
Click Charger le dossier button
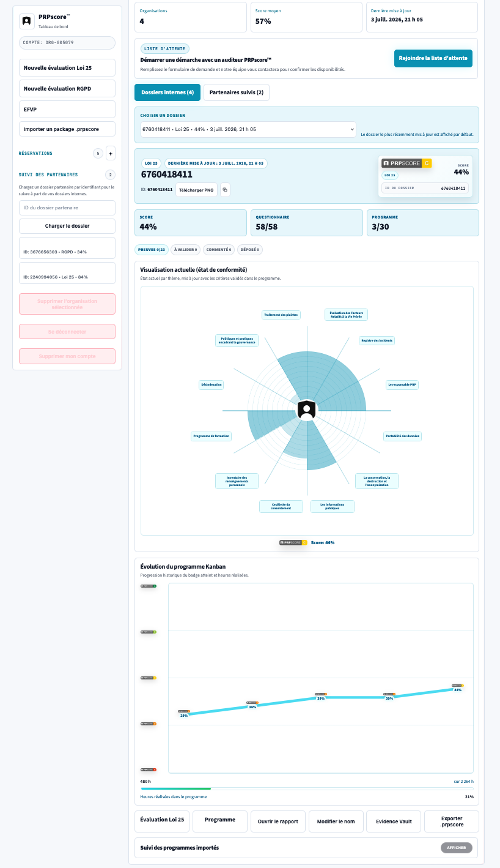[x=67, y=226]
